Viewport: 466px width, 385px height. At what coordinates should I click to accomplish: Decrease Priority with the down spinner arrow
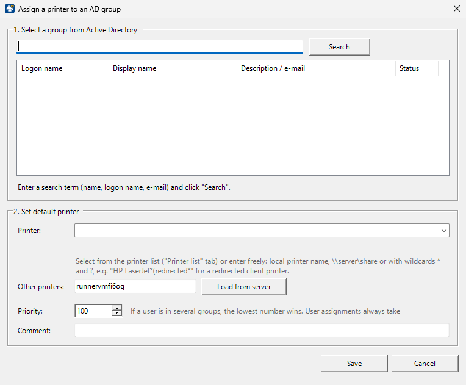point(117,314)
